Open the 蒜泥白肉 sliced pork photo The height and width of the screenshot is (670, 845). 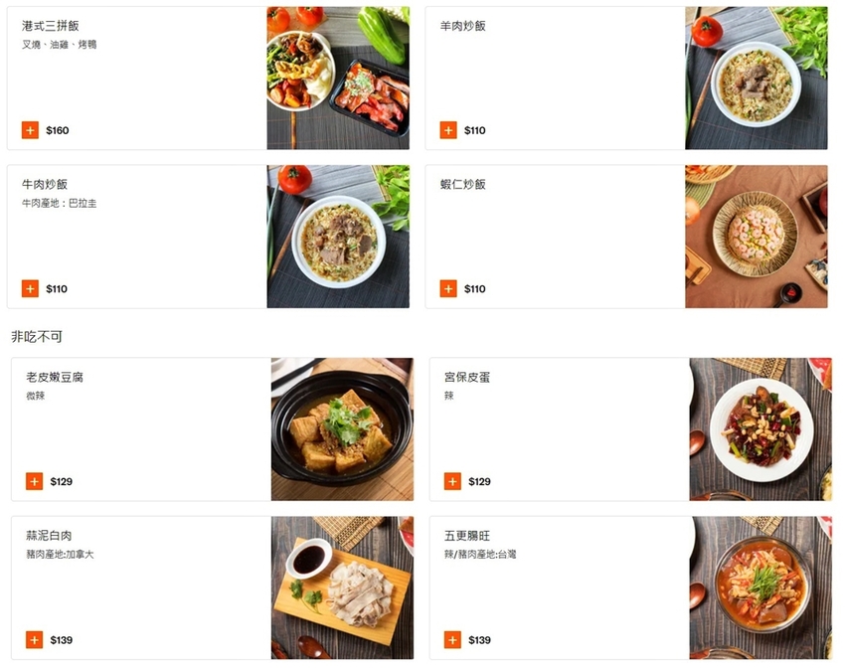pyautogui.click(x=342, y=587)
